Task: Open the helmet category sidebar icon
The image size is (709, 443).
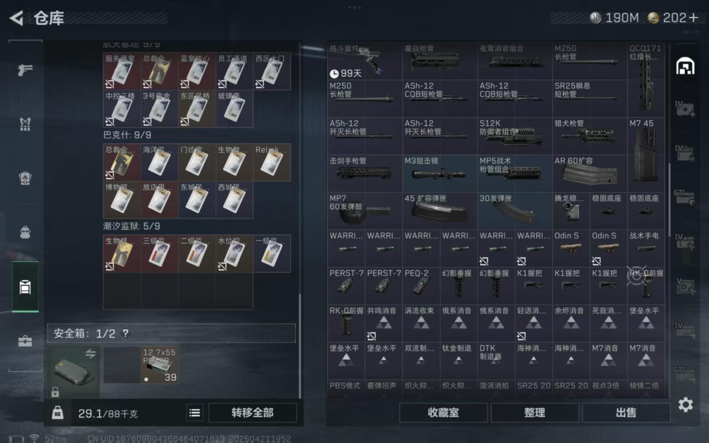Action: (x=25, y=178)
